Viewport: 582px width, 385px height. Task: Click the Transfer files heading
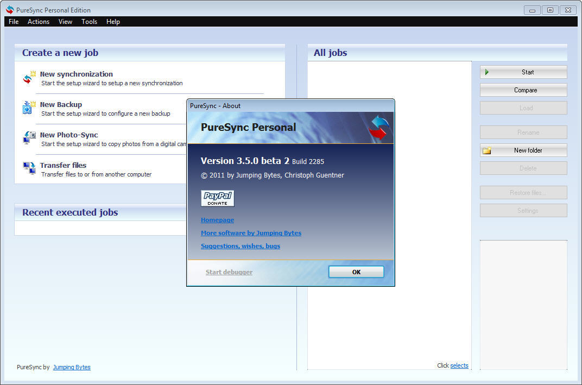pos(63,165)
